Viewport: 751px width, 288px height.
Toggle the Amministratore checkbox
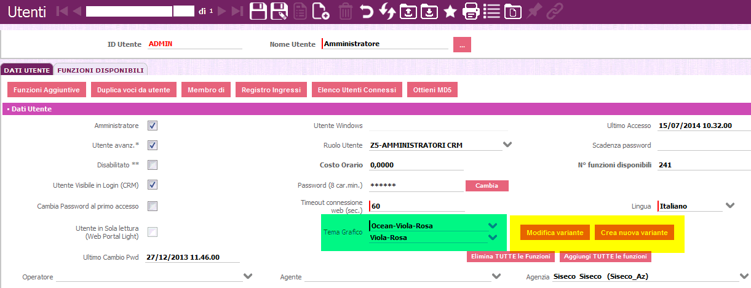[153, 126]
